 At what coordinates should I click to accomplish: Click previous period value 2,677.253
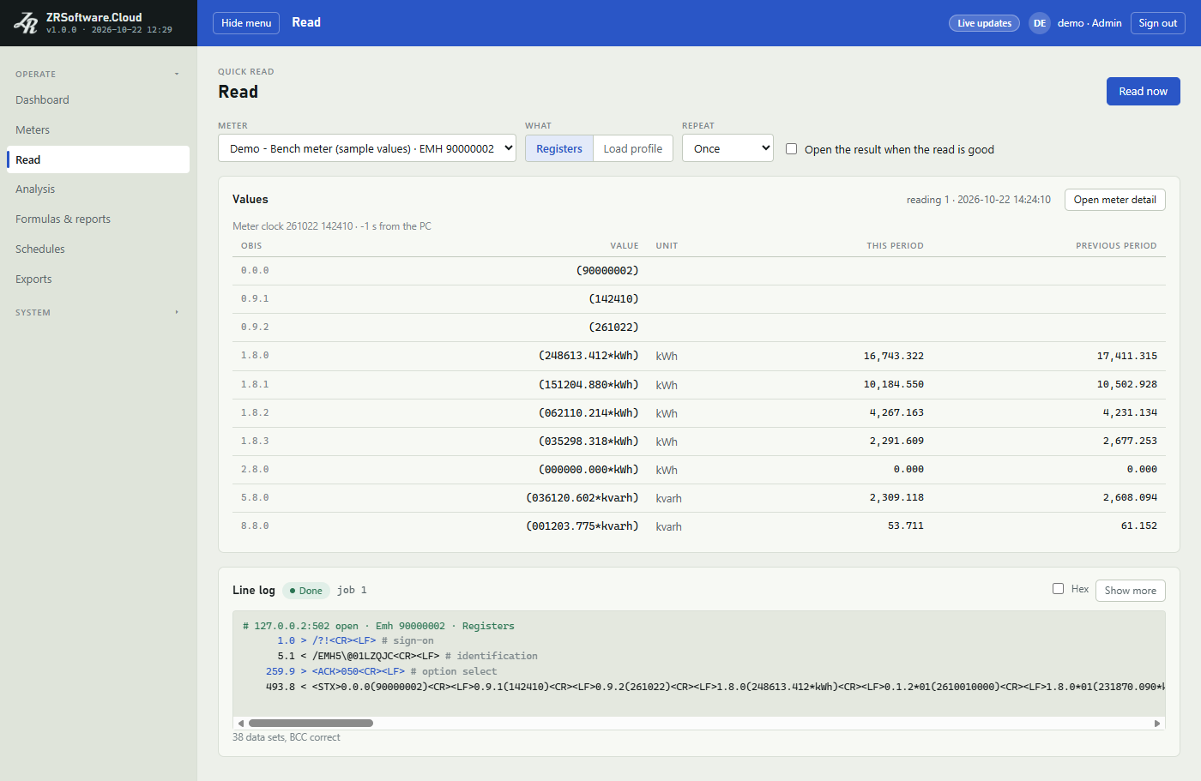tap(1130, 442)
